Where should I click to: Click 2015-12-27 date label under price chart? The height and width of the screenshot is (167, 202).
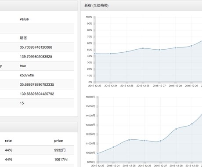coord(161,166)
